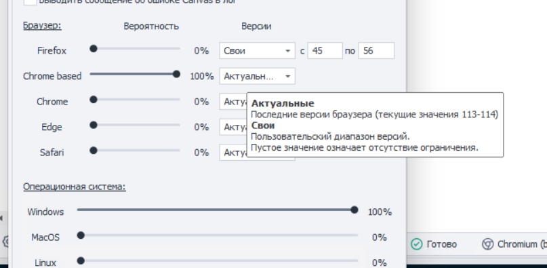Click the Firefox ending version field
This screenshot has height=268, width=547.
coord(376,51)
